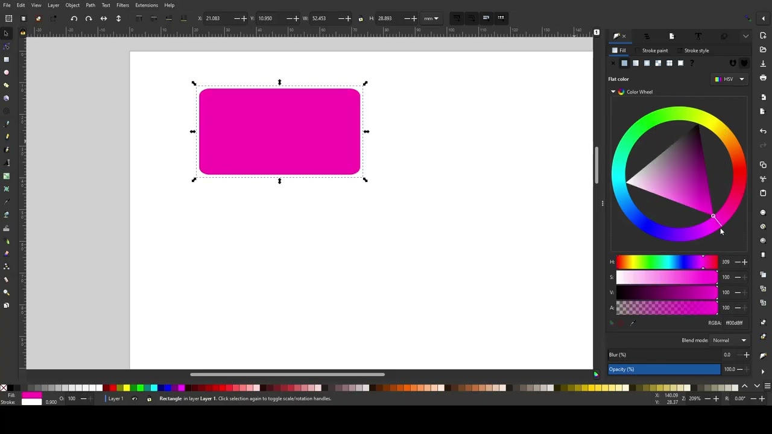Flip selection horizontally
The width and height of the screenshot is (772, 434).
[104, 18]
